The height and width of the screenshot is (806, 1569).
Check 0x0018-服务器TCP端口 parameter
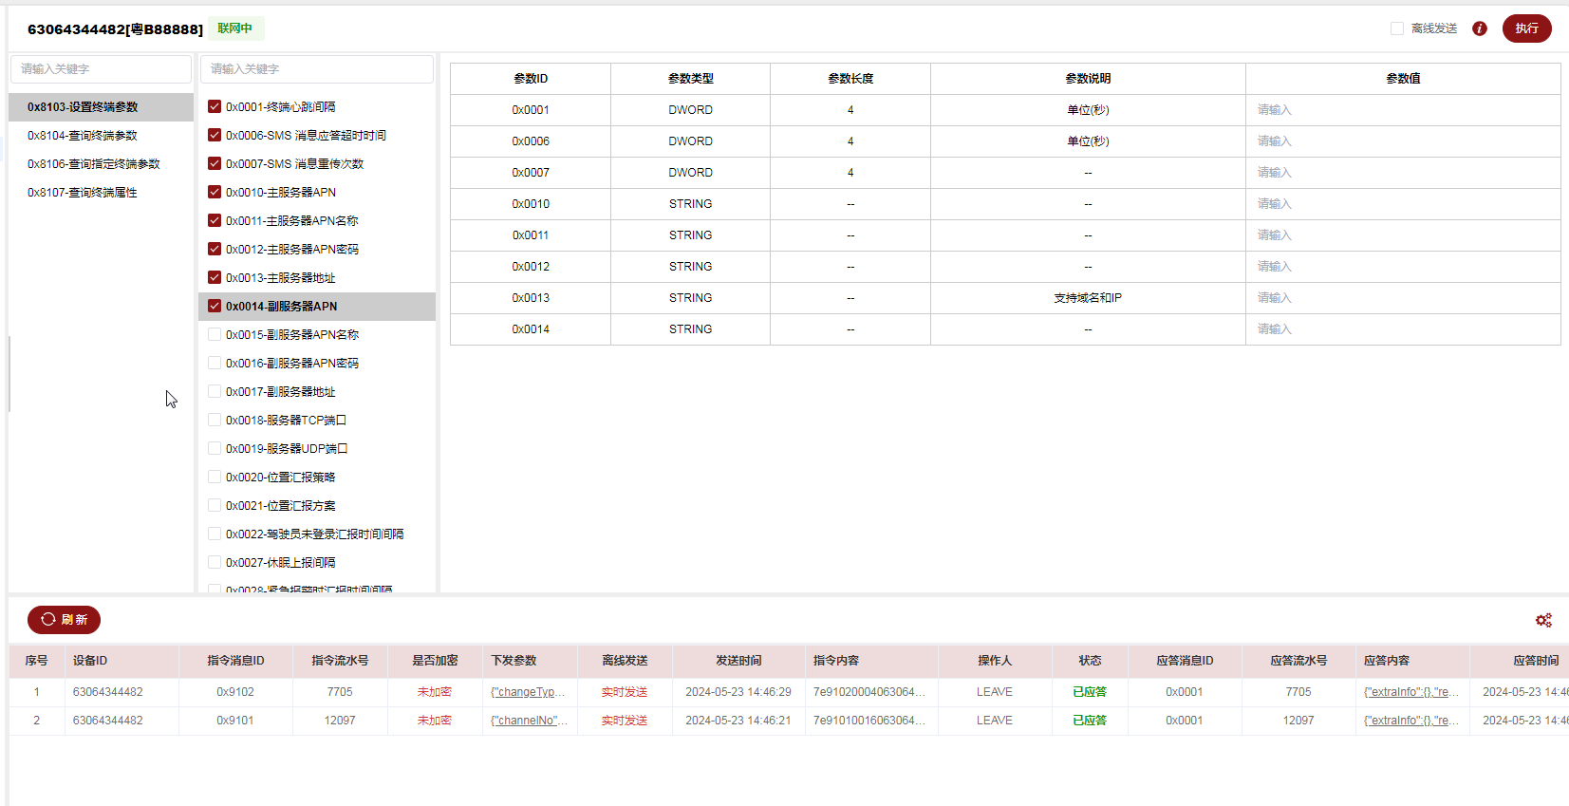tap(215, 421)
